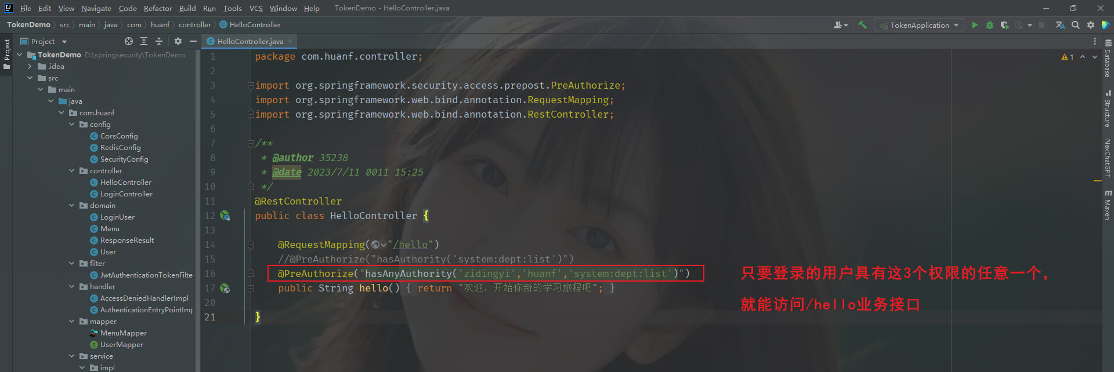Open the Structure tool window
The height and width of the screenshot is (372, 1114).
point(1108,109)
